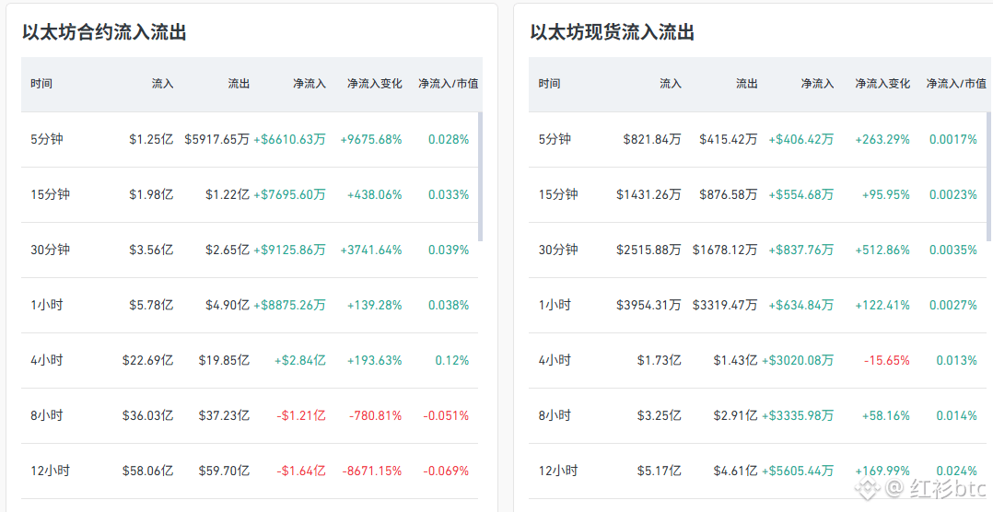Click the 5分钟 row label in 现货 table

point(555,139)
